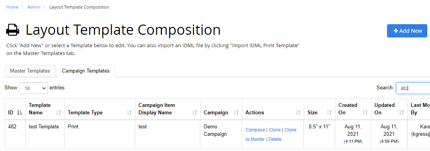The width and height of the screenshot is (430, 151).
Task: Sort table by Template Type arrows
Action: point(129,112)
